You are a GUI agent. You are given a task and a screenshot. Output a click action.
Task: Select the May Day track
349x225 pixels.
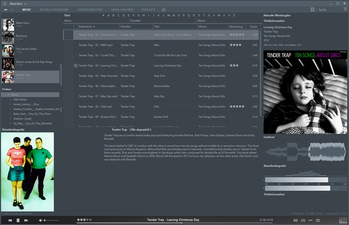click(161, 96)
